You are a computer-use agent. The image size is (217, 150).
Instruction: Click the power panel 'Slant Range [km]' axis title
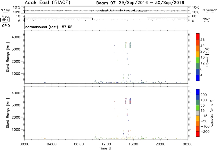pyautogui.click(x=8, y=57)
